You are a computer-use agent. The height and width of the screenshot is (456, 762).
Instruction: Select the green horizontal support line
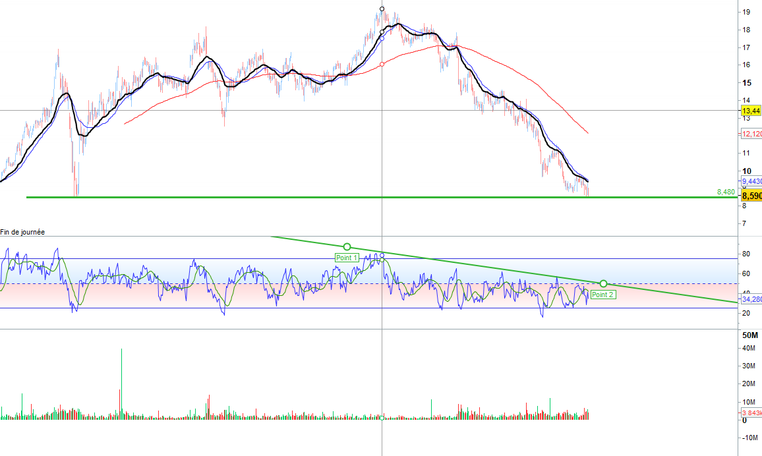[382, 197]
